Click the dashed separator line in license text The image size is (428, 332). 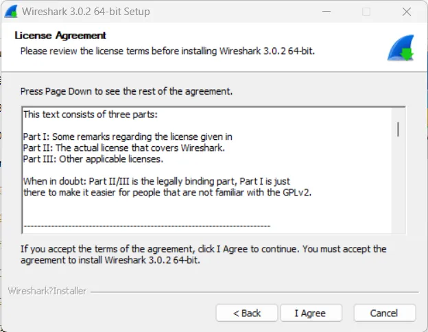tap(146, 225)
